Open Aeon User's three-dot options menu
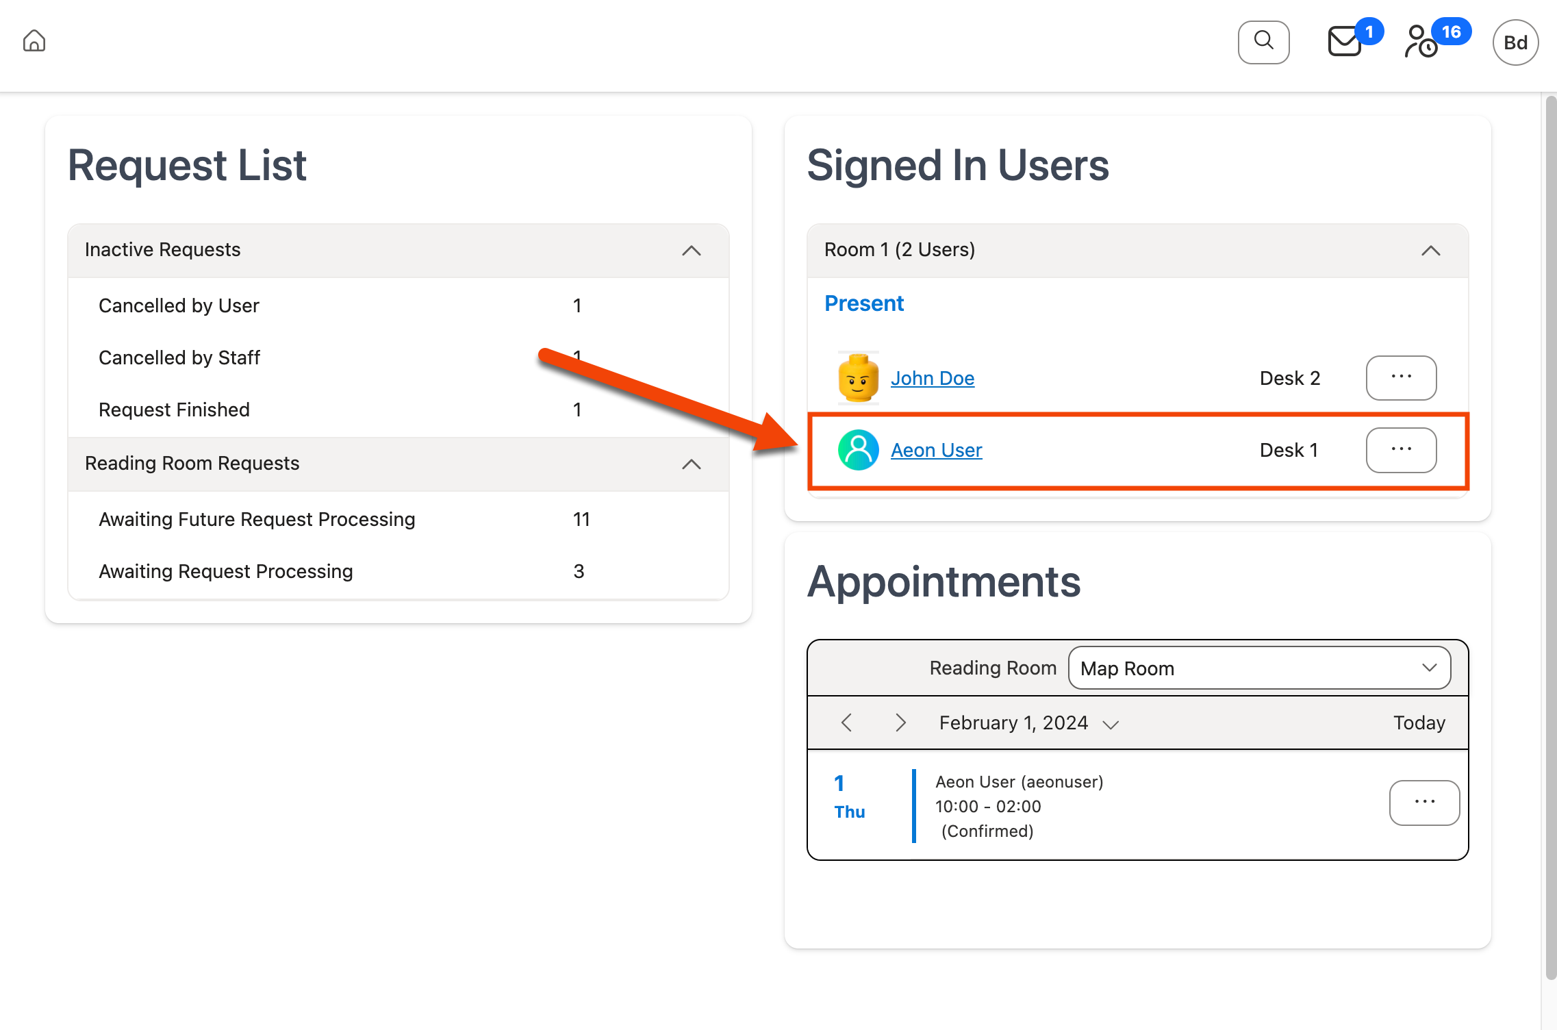 tap(1401, 450)
